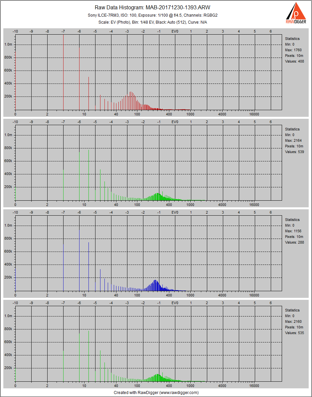Image resolution: width=312 pixels, height=397 pixels.
Task: Select the blue channel Max: 1156 statistic
Action: click(x=293, y=231)
